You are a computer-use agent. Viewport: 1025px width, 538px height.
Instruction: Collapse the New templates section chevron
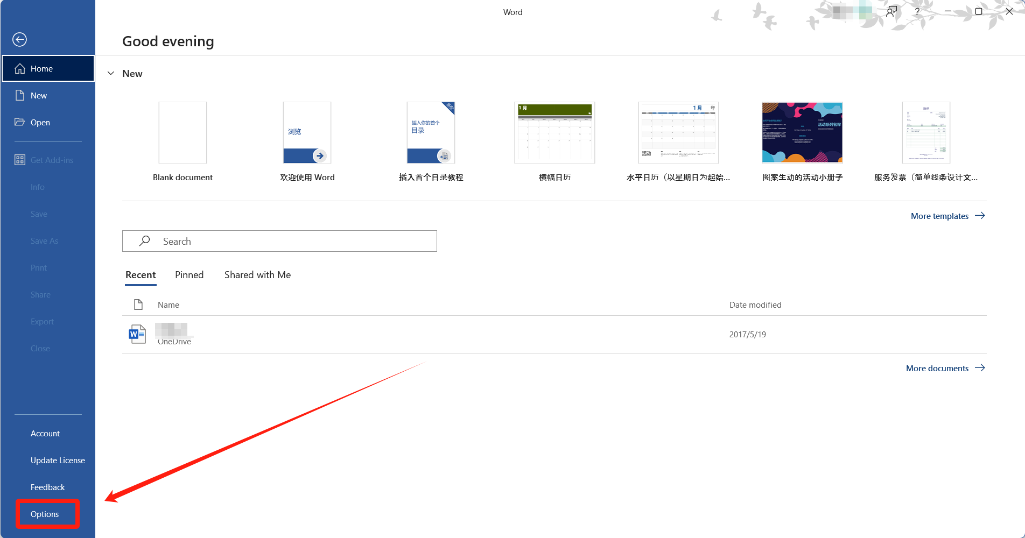click(111, 73)
